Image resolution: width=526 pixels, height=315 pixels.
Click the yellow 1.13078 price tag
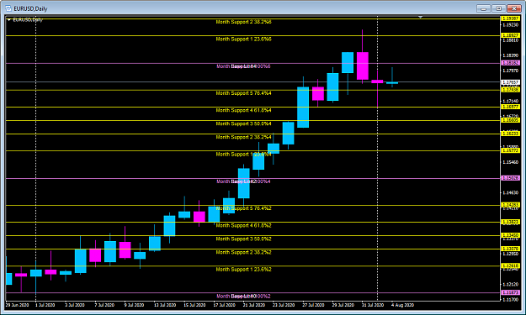[510, 249]
